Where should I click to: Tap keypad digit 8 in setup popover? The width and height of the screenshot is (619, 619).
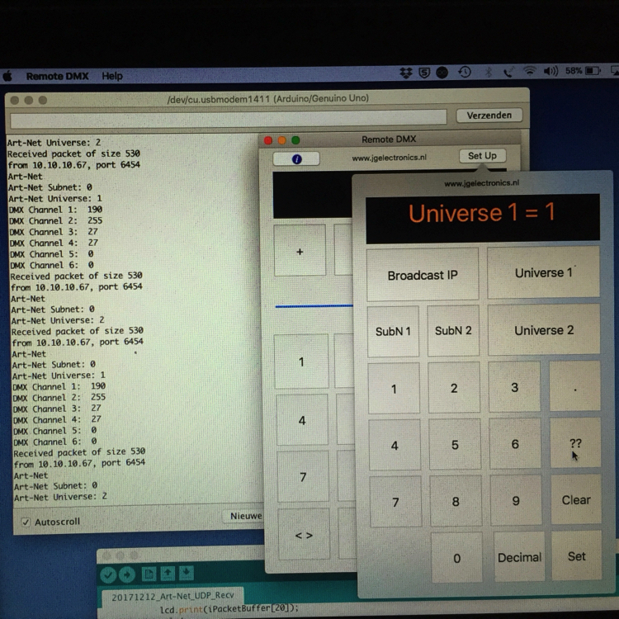point(456,501)
